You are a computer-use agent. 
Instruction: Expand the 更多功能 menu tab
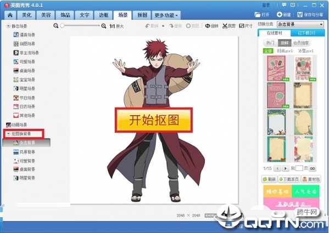click(x=166, y=15)
